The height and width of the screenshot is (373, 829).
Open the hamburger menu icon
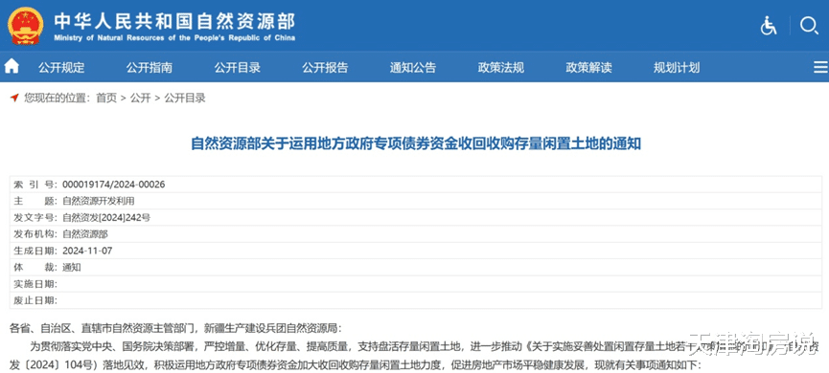pos(820,67)
